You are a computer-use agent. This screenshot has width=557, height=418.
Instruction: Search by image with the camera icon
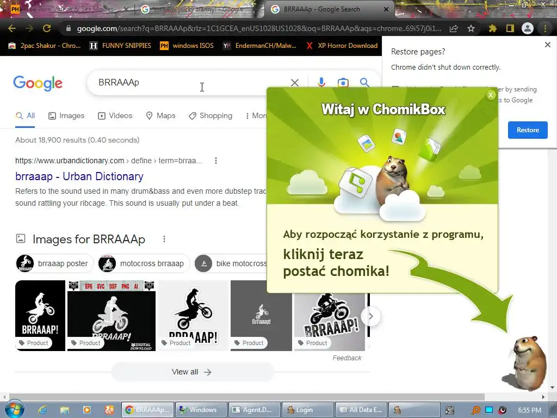click(x=343, y=83)
